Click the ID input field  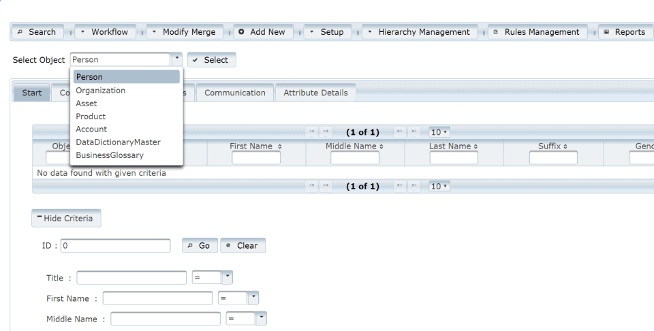pyautogui.click(x=116, y=246)
